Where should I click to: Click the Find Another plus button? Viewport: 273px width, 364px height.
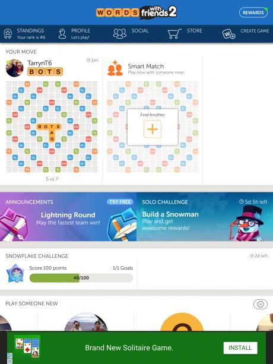click(x=153, y=129)
